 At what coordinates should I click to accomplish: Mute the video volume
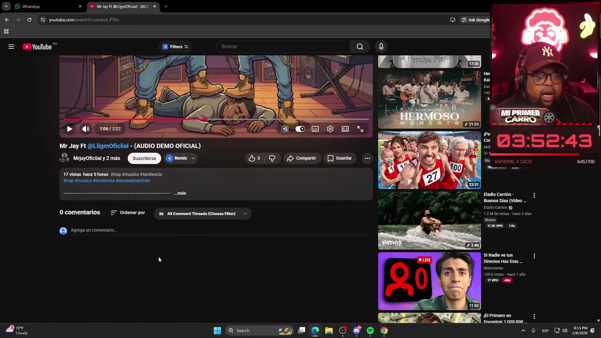click(85, 129)
